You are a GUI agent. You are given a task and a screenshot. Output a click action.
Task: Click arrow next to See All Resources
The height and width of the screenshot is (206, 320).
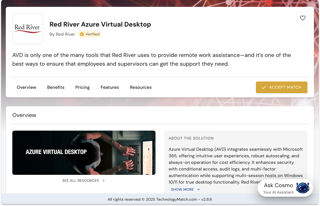point(104,181)
